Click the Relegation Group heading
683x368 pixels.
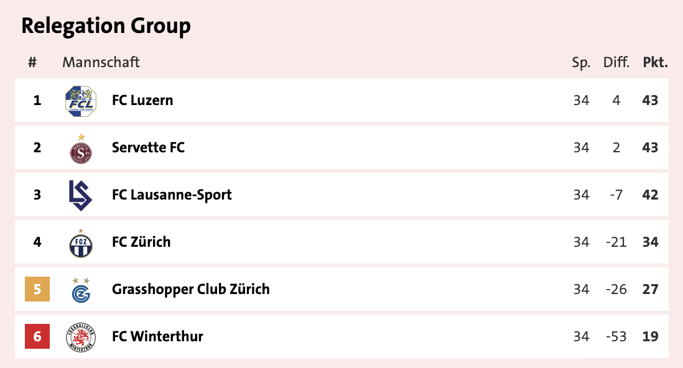[x=106, y=26]
